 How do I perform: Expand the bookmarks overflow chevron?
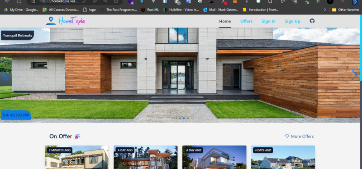tap(325, 9)
